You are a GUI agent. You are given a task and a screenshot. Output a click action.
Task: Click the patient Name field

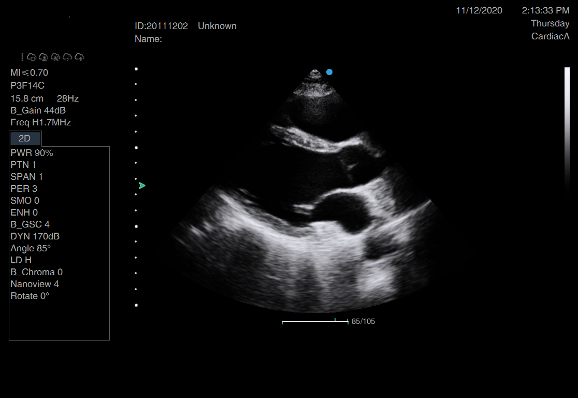149,39
